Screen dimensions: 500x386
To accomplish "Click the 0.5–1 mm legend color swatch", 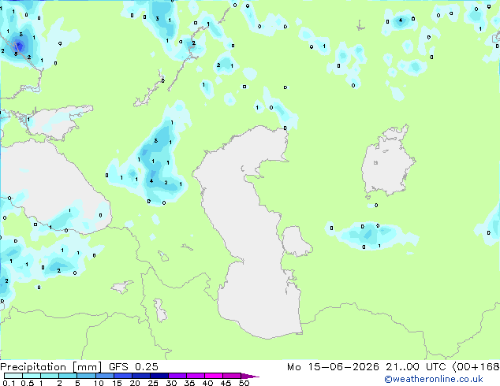I will point(32,376).
